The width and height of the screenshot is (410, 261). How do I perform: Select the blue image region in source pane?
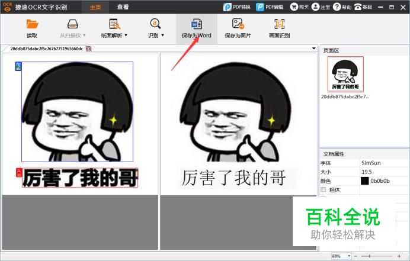pos(77,112)
